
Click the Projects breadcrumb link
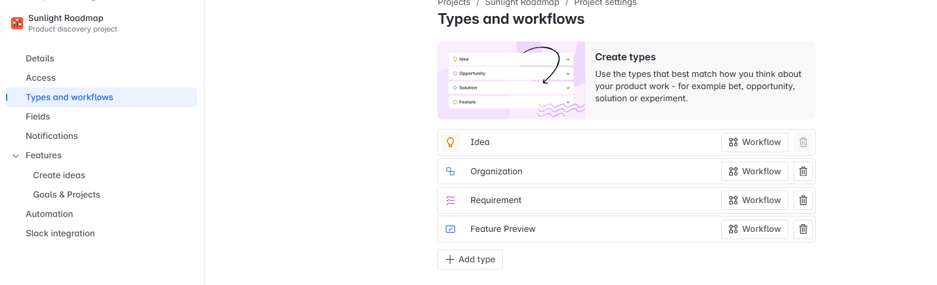454,3
